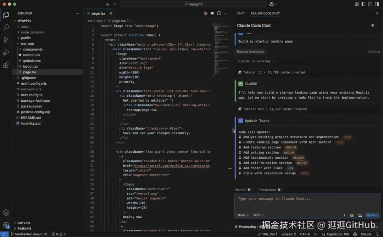Click the page.tsx breadcrumb item
The height and width of the screenshot is (237, 383).
[x=119, y=21]
